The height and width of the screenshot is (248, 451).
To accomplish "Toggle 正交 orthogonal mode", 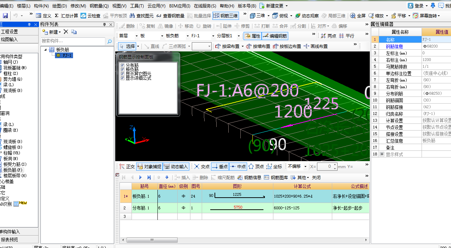I will [x=127, y=166].
